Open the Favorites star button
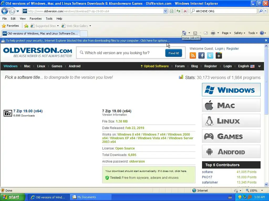The height and width of the screenshot is (201, 269). [10, 26]
